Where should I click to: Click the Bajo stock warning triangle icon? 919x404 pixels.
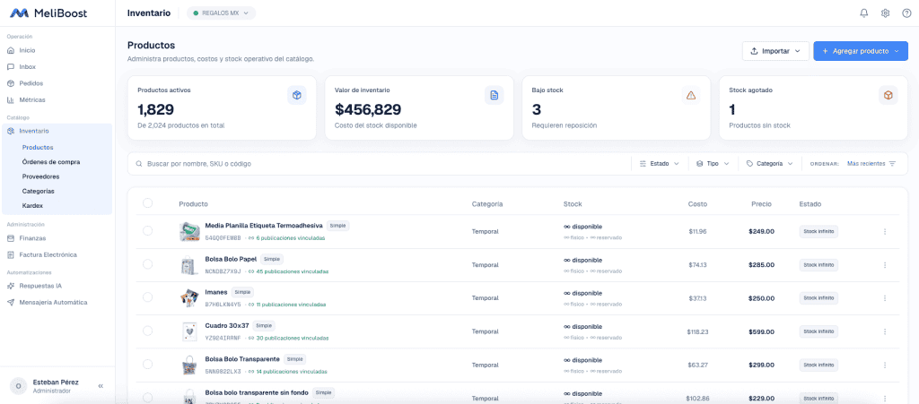tap(690, 95)
